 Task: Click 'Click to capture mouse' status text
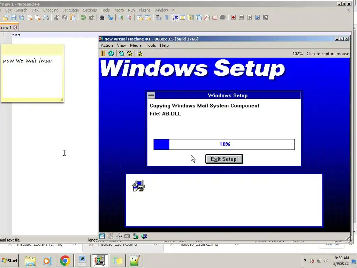click(328, 54)
